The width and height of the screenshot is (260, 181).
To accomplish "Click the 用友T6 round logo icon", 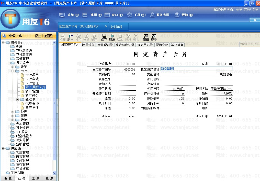I will click(10, 19).
